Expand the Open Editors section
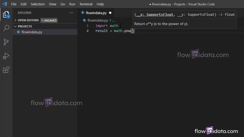 15,20
